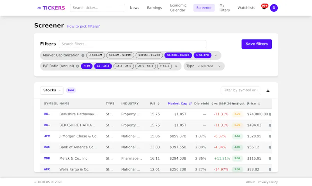Open the notifications bell with 99+ badge

coord(264,7)
